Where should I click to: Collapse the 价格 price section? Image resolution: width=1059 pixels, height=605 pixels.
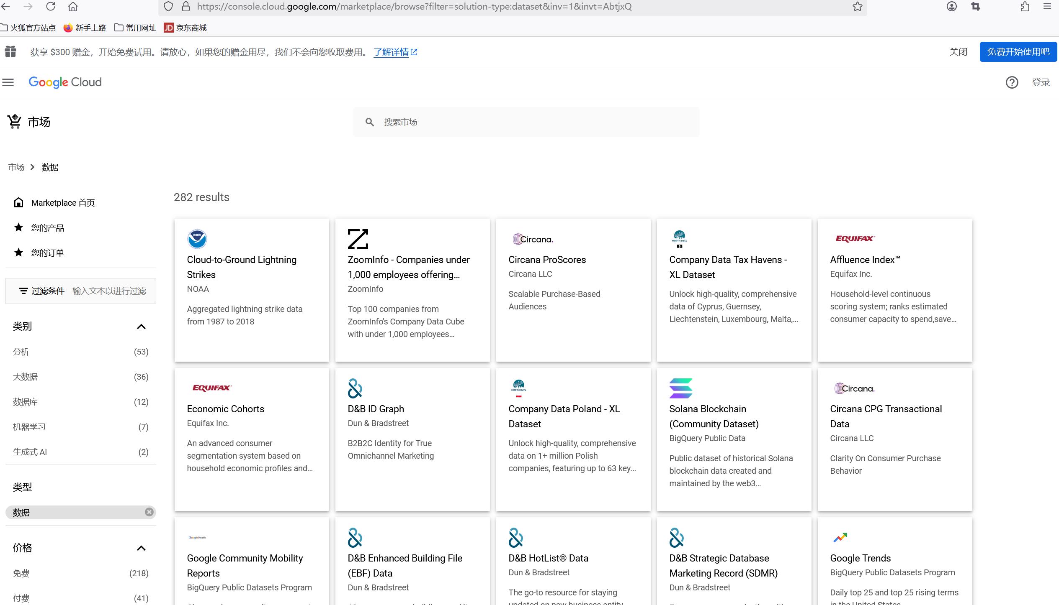pos(141,548)
